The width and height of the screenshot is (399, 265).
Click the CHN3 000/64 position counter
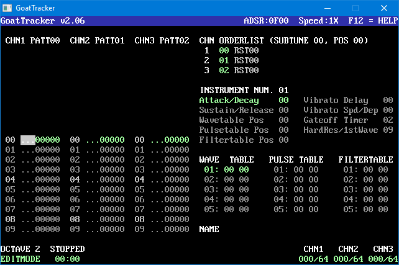[x=383, y=259]
